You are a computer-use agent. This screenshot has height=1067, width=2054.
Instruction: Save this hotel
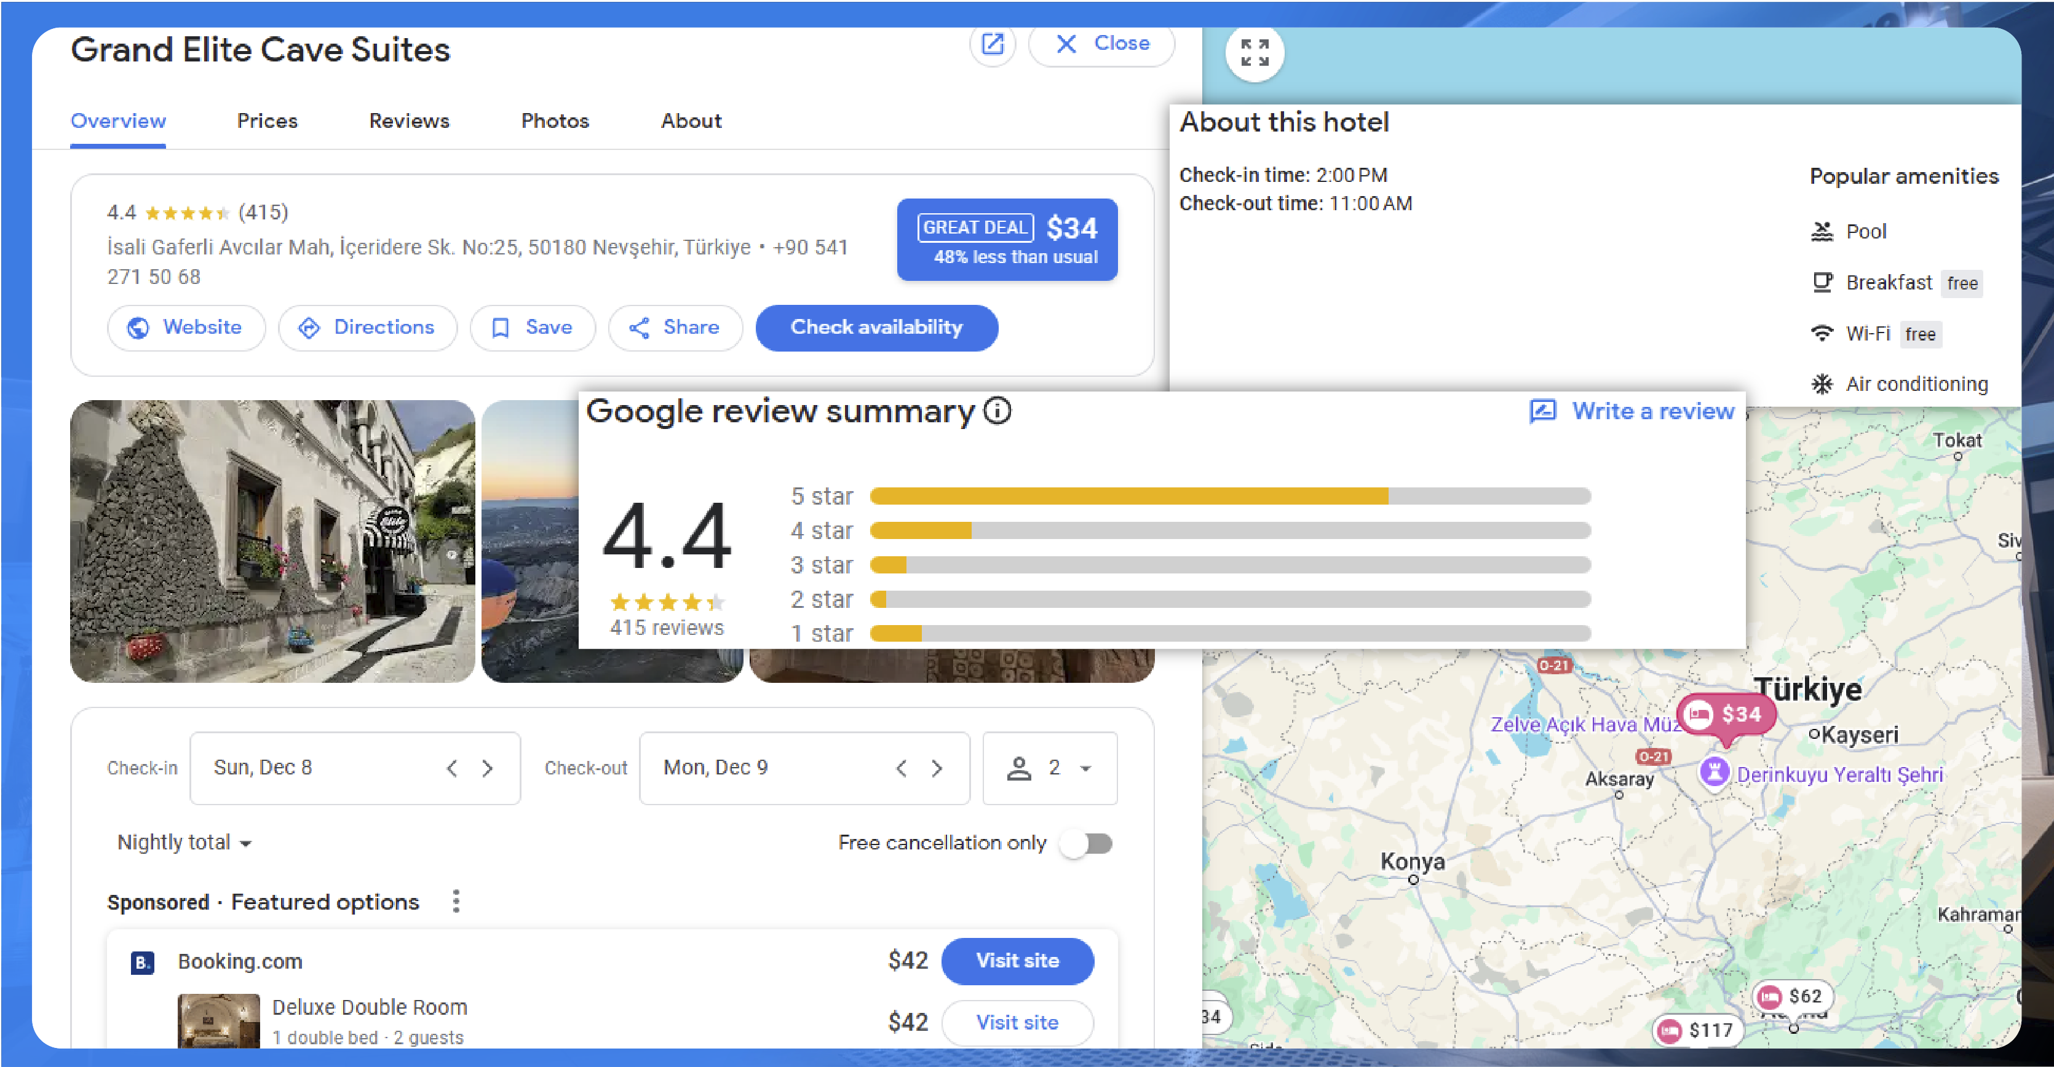532,328
